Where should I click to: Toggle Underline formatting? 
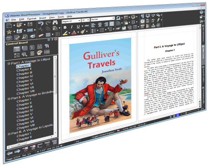click(78, 27)
